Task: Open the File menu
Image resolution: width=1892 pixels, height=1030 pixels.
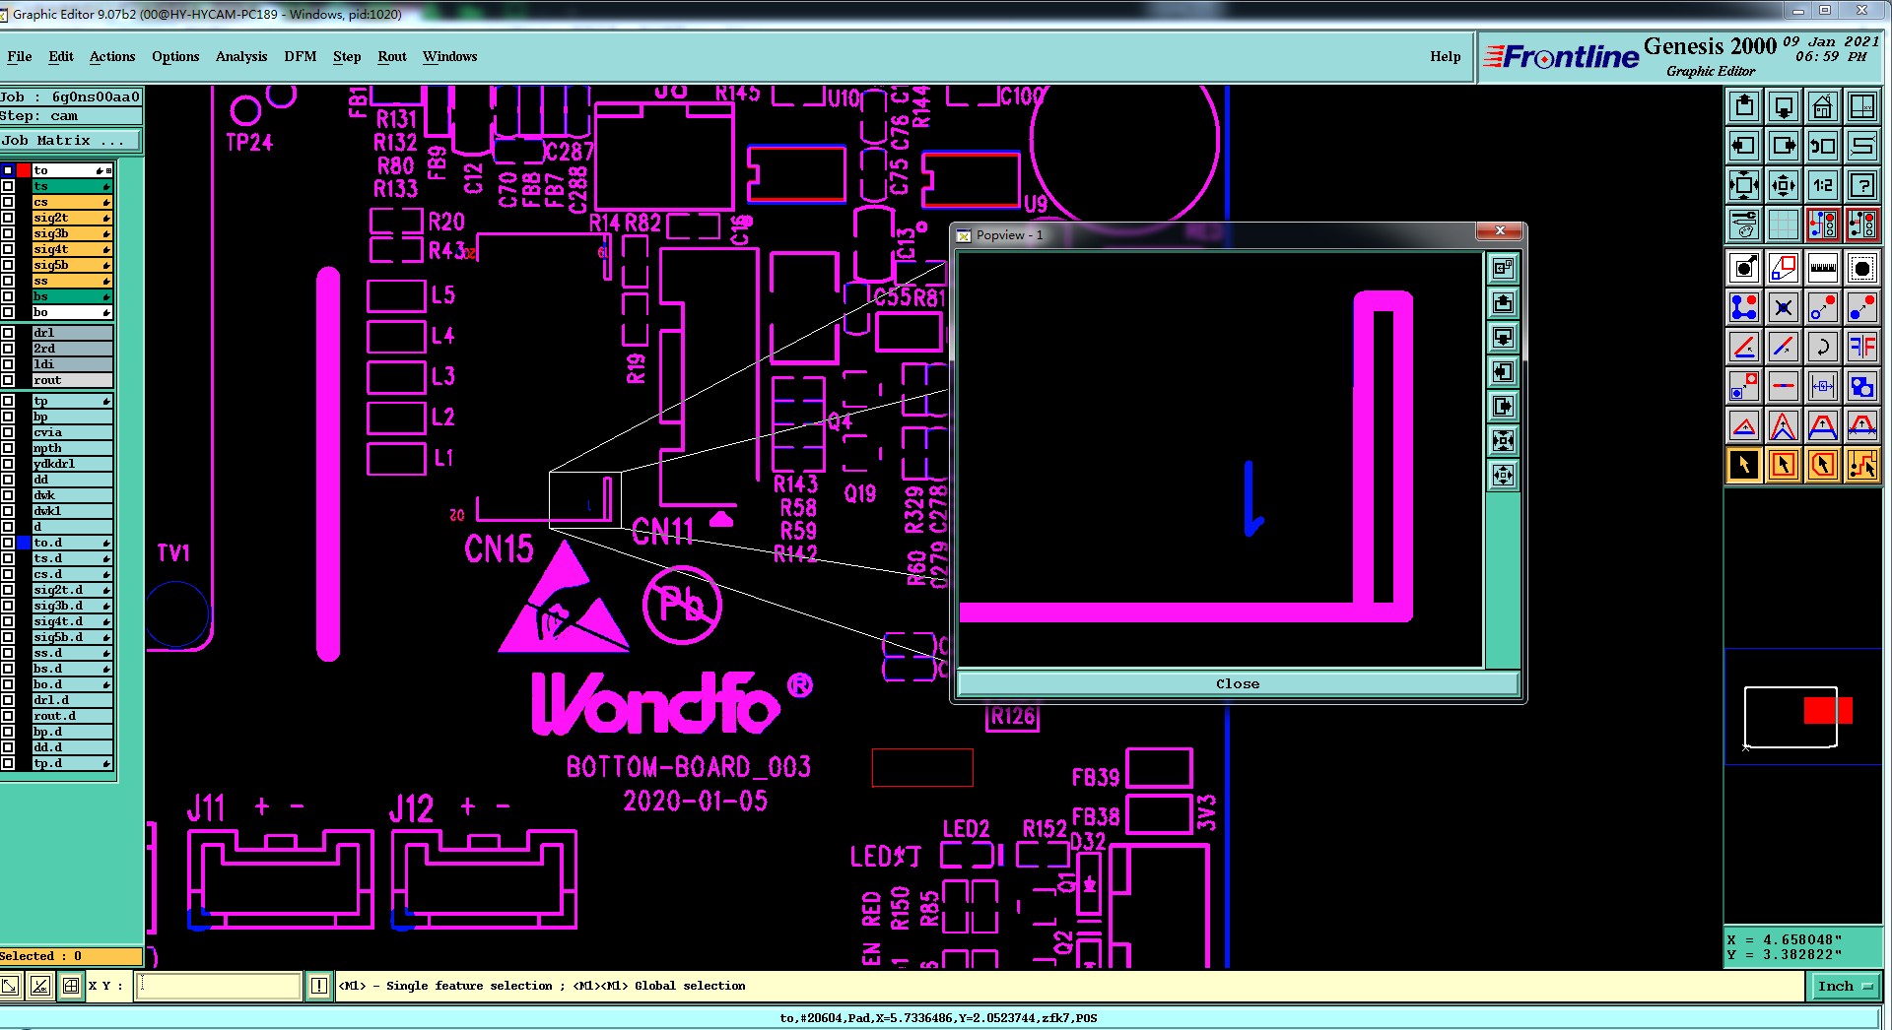Action: click(20, 56)
